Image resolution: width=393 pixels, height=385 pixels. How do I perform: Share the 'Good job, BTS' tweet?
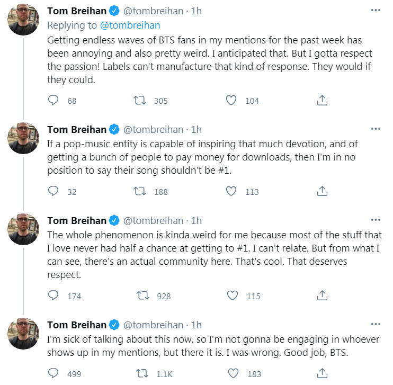point(321,373)
